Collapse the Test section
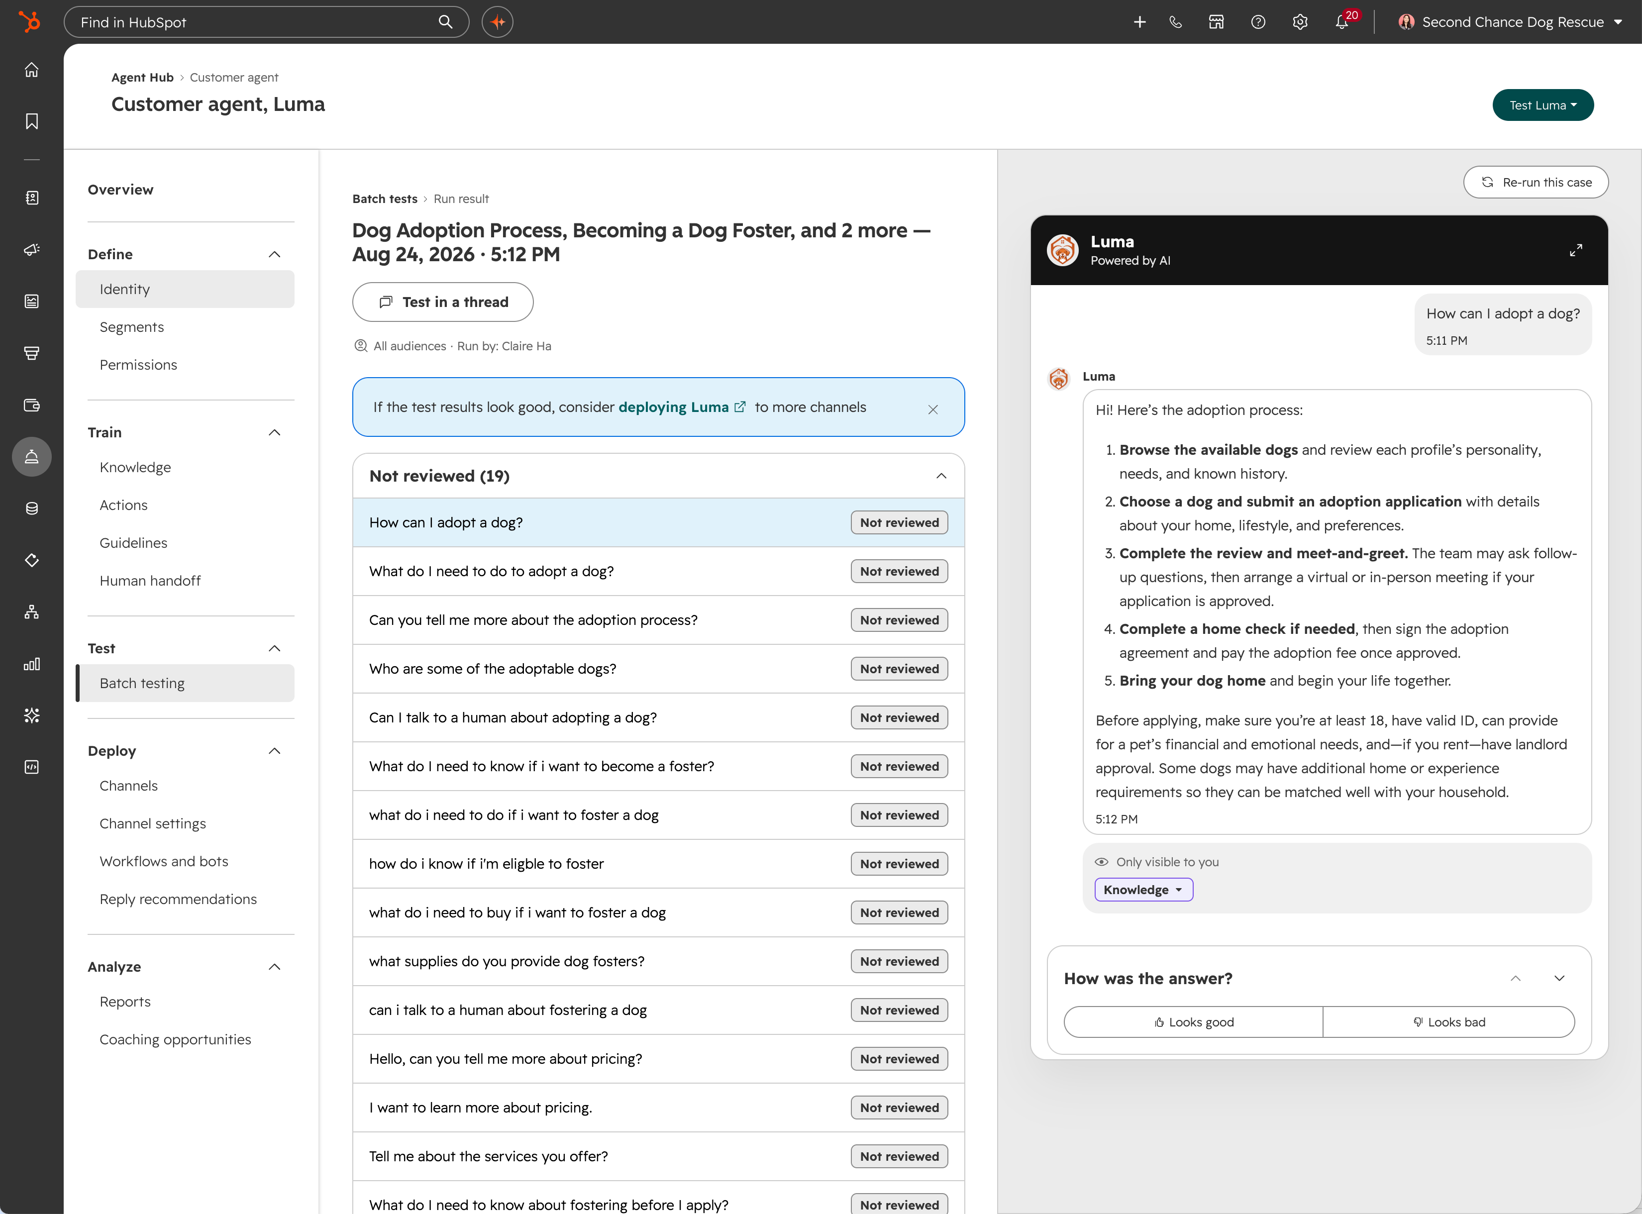1642x1214 pixels. click(x=274, y=648)
